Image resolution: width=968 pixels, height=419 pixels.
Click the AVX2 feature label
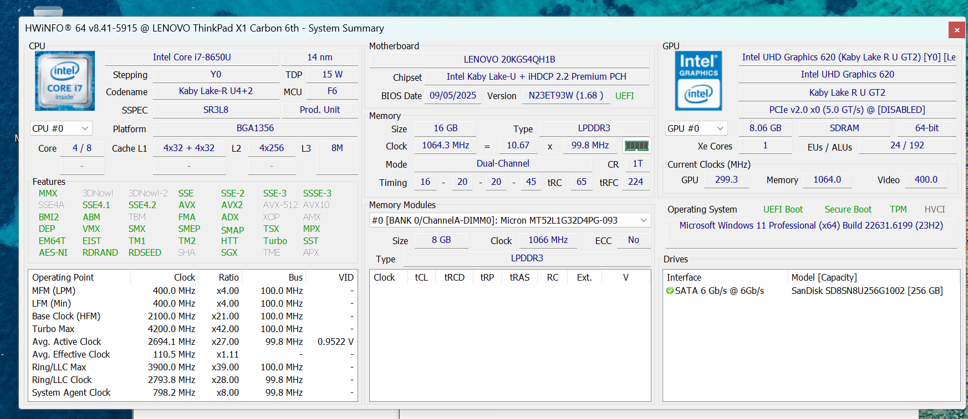click(x=232, y=205)
